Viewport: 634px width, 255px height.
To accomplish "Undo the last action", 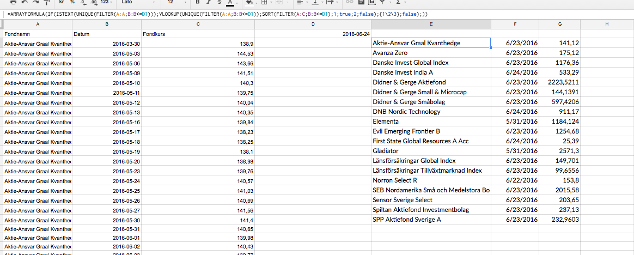I will 25,2.
